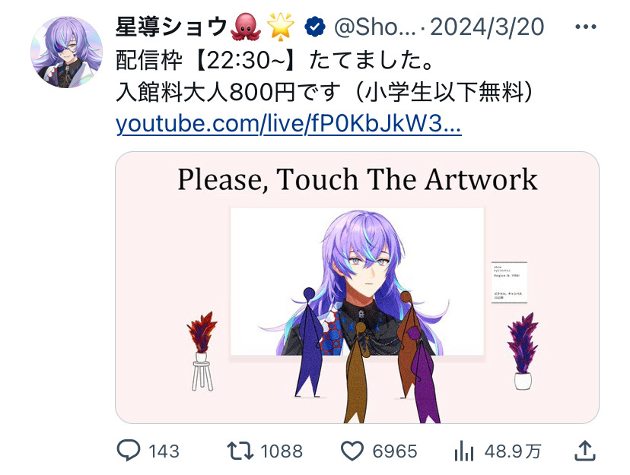Click the 143 replies count
This screenshot has height=475, width=630.
(164, 451)
